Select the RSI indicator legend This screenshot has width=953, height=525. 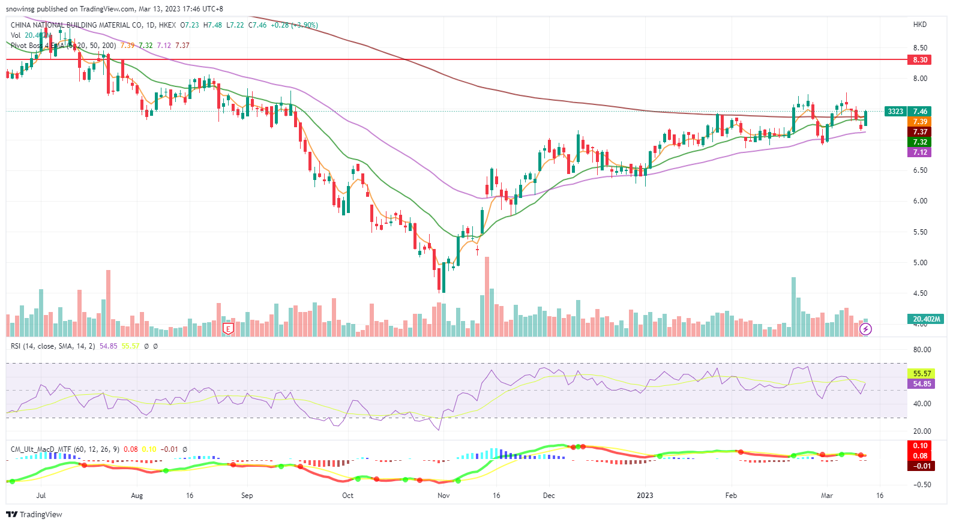point(53,346)
